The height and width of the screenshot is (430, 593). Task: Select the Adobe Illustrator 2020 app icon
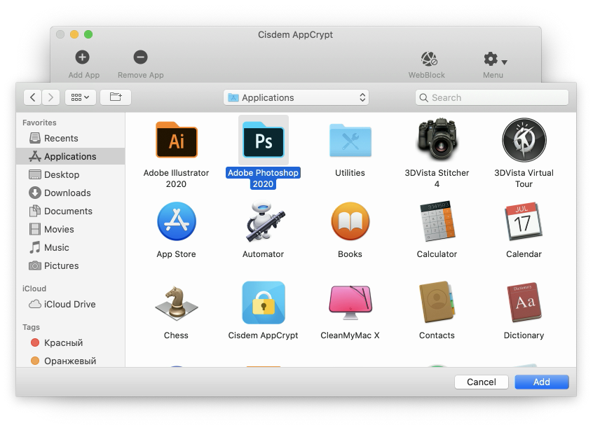click(x=176, y=141)
